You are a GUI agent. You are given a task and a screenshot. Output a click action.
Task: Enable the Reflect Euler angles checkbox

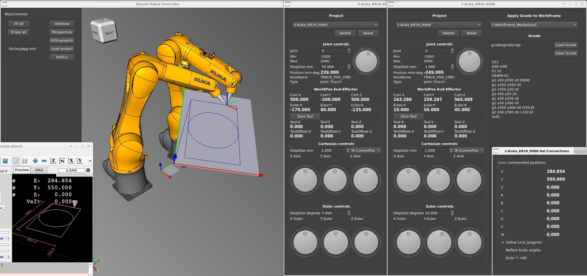[x=503, y=250]
